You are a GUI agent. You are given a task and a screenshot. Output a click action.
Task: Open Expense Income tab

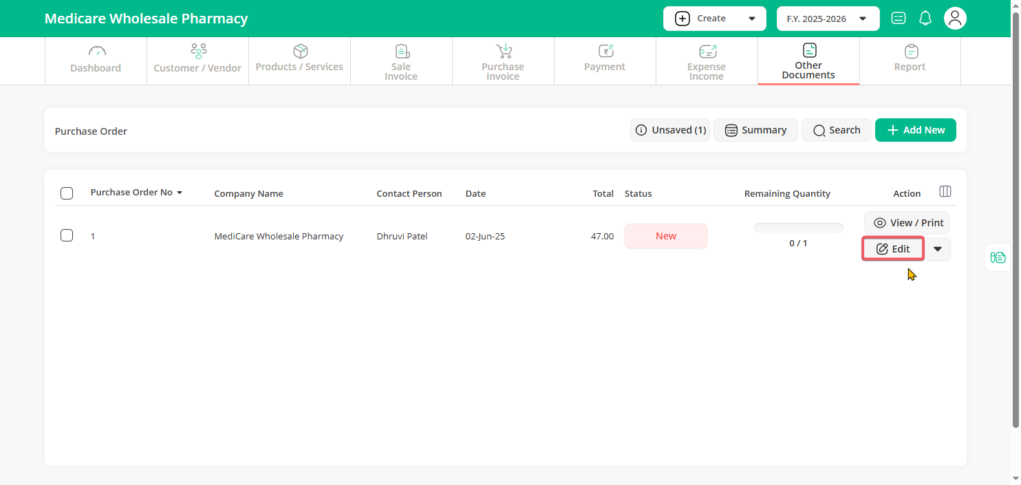coord(707,61)
